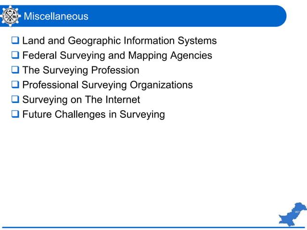Select the square bullet beside Future Challenges
This screenshot has height=230, width=307.
(x=15, y=114)
